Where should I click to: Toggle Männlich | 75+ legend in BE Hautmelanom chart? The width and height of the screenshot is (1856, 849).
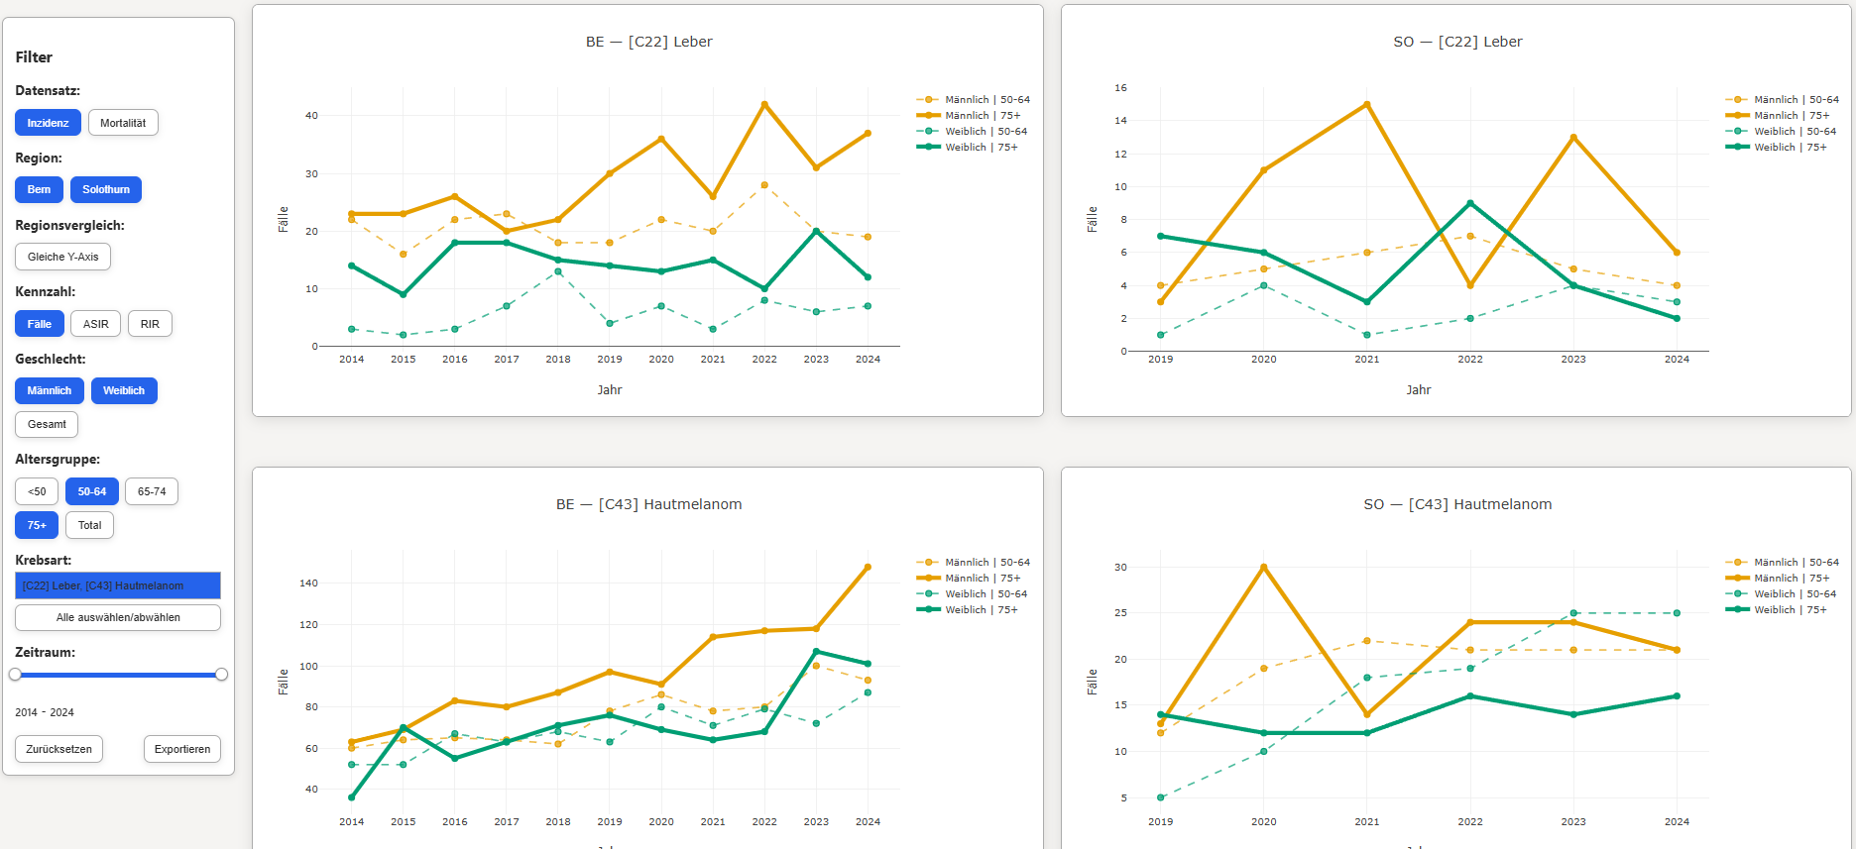(x=969, y=579)
